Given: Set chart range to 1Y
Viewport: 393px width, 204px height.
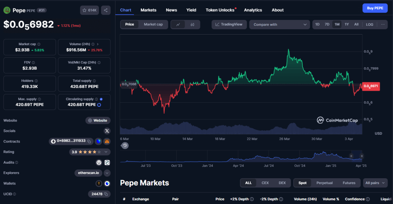Looking at the screenshot, I should click(x=347, y=25).
